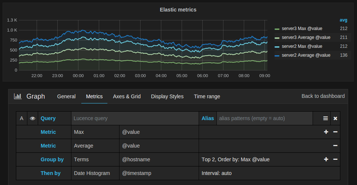
Task: Click server3 Max @value legend color swatch
Action: (x=277, y=29)
